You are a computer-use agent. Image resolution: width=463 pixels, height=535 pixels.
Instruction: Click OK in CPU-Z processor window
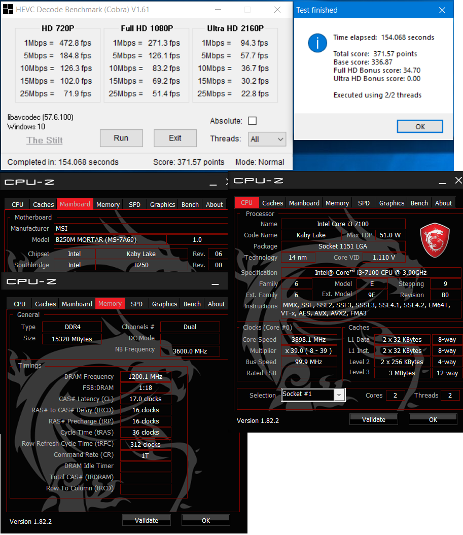(x=433, y=420)
